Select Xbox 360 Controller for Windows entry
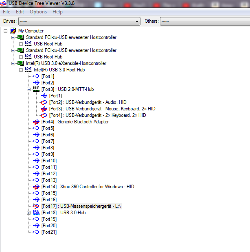Image resolution: width=250 pixels, height=252 pixels. pyautogui.click(x=88, y=187)
